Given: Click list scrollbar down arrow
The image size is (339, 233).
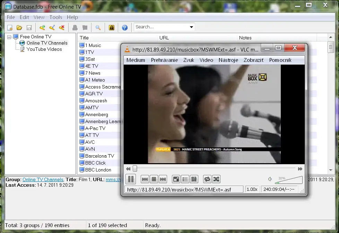Looking at the screenshot, I should pos(331,170).
